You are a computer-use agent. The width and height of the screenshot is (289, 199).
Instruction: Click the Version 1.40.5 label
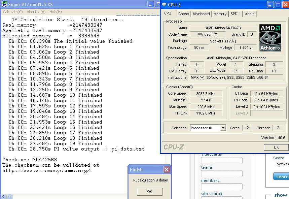click(273, 138)
